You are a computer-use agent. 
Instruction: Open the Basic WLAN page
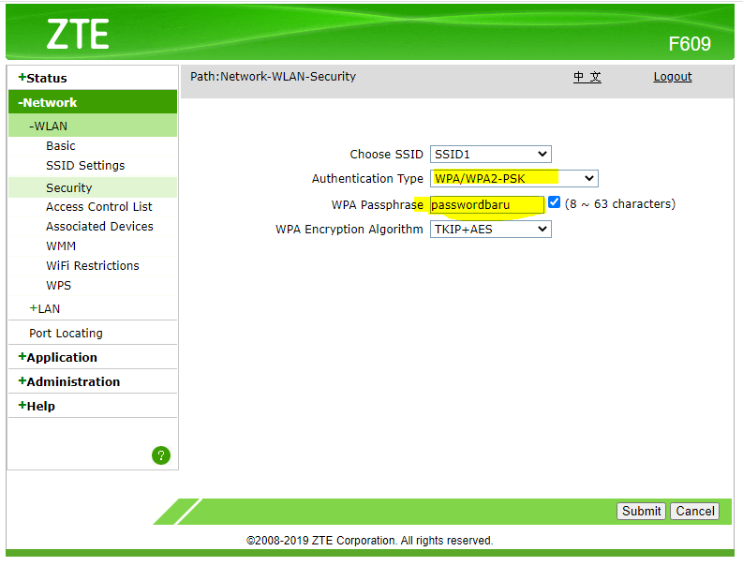click(x=61, y=145)
